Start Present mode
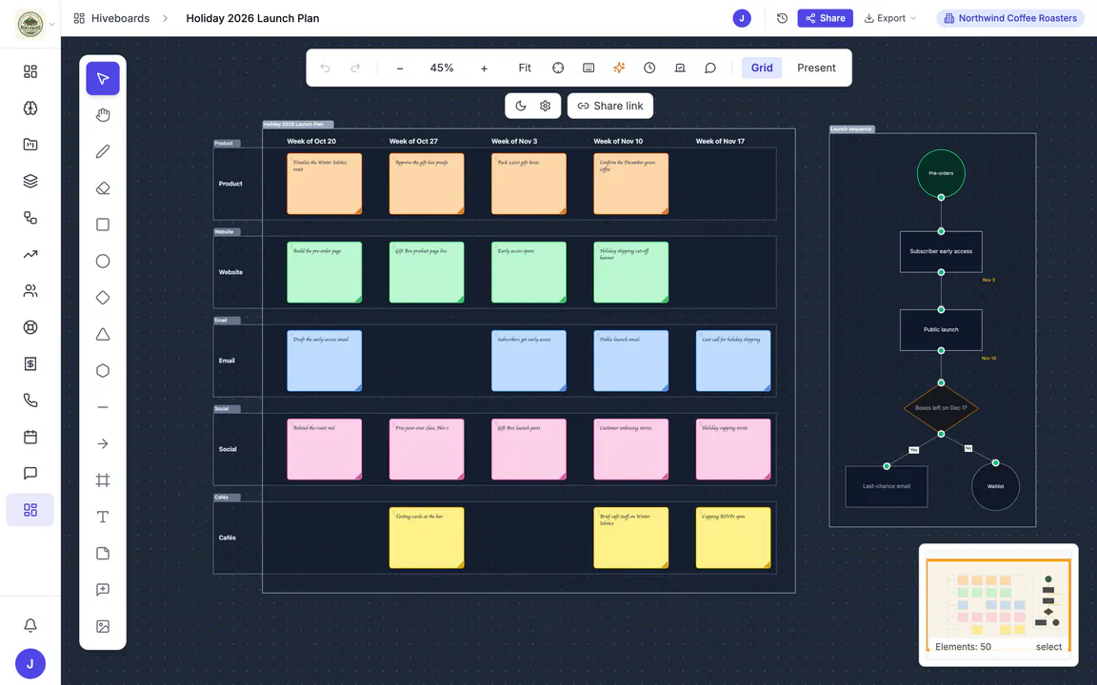The image size is (1097, 685). [816, 68]
